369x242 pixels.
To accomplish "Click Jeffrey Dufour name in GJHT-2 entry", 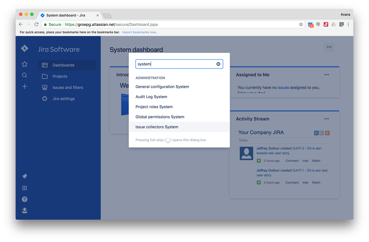I will pos(268,149).
